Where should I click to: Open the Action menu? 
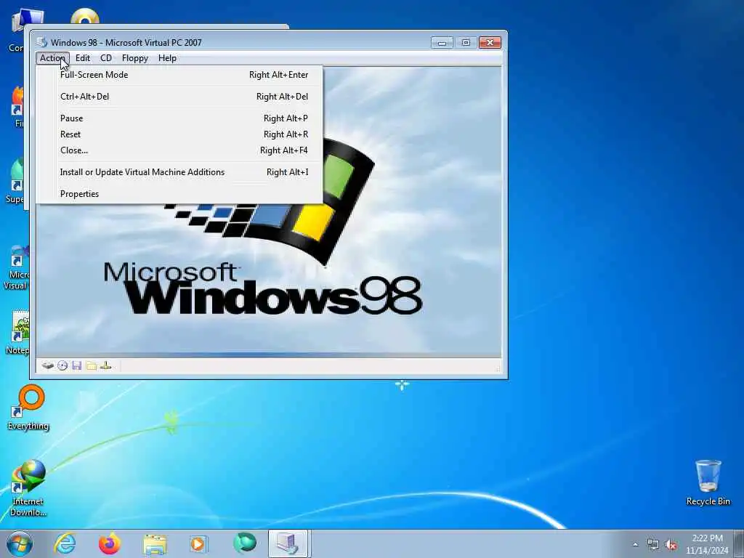[x=52, y=58]
